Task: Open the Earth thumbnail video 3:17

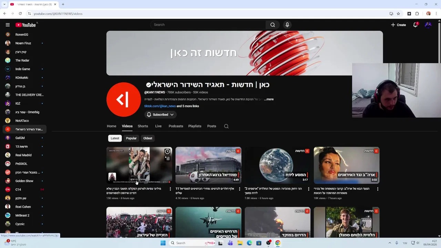Action: click(x=277, y=165)
